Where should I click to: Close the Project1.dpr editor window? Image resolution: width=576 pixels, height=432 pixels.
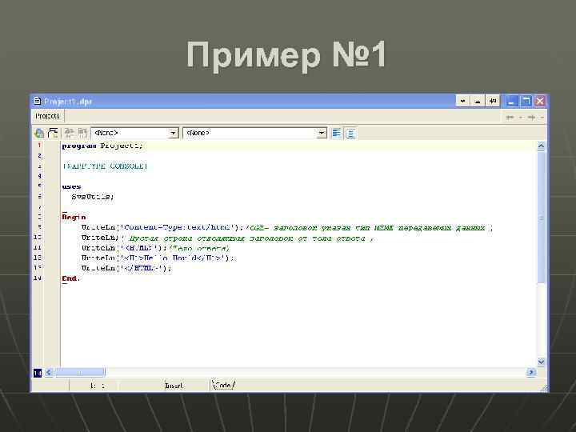[540, 101]
